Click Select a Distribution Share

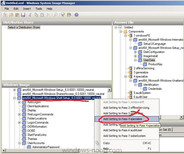(x=24, y=27)
